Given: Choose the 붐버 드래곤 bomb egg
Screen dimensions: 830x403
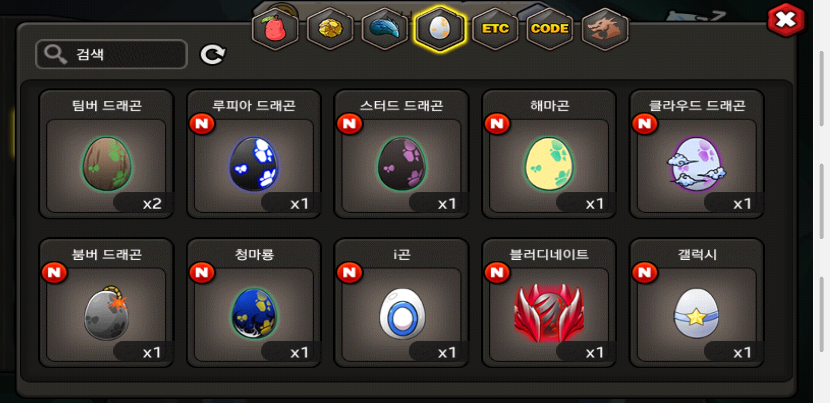Looking at the screenshot, I should pyautogui.click(x=107, y=303).
